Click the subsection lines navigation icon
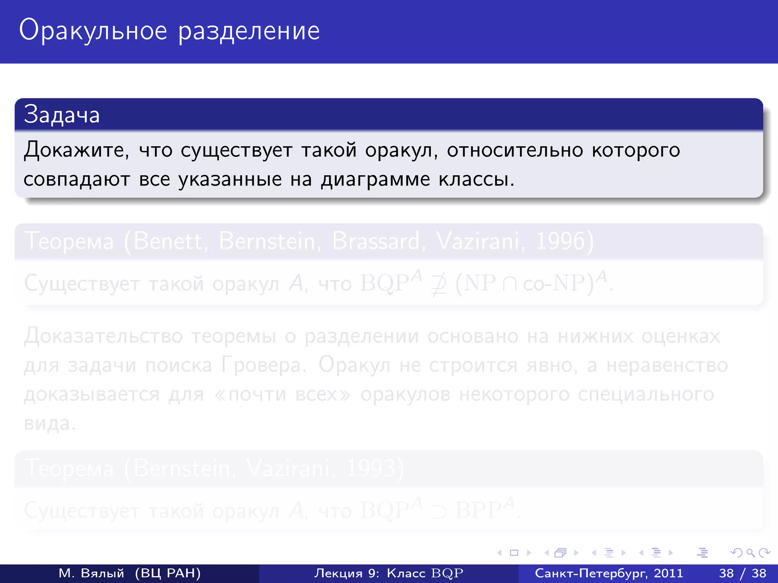Screen dimensions: 778x583 coord(609,553)
